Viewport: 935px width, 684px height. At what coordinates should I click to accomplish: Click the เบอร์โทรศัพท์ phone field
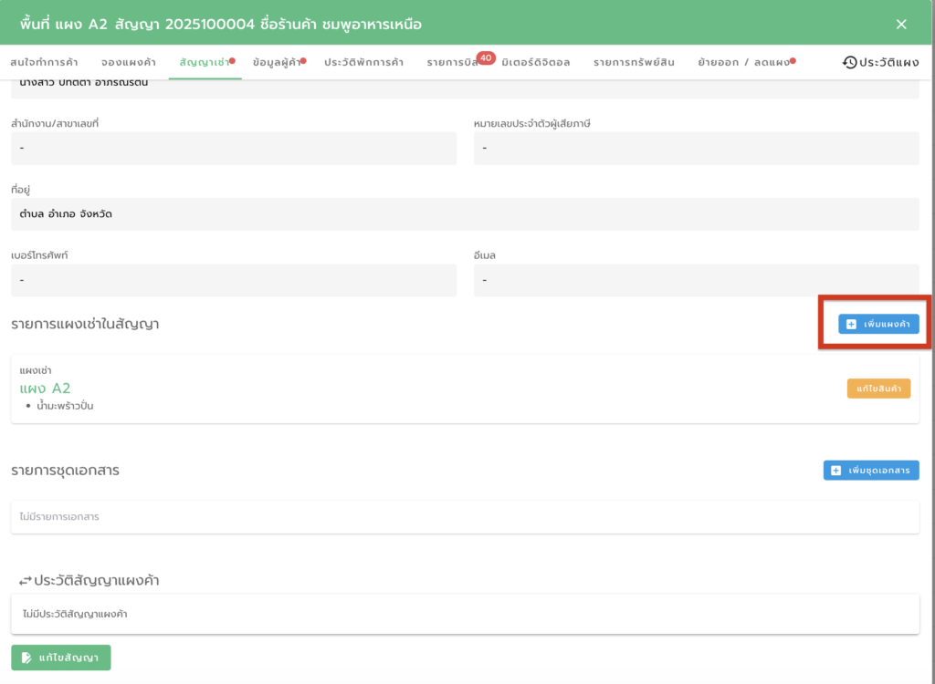233,280
